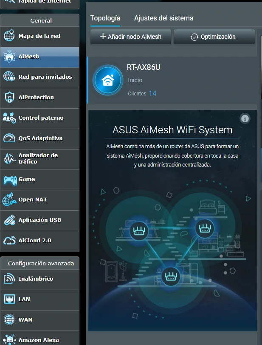Image resolution: width=262 pixels, height=345 pixels.
Task: Click the LAN ethernet port icon
Action: click(x=9, y=299)
